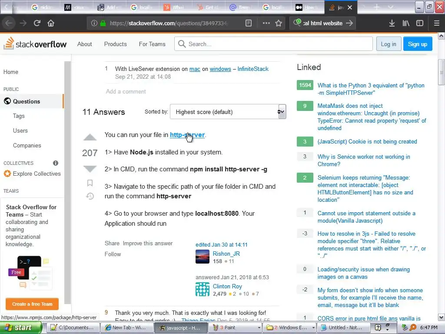
Task: Open a new tab with the plus icon
Action: [x=376, y=7]
